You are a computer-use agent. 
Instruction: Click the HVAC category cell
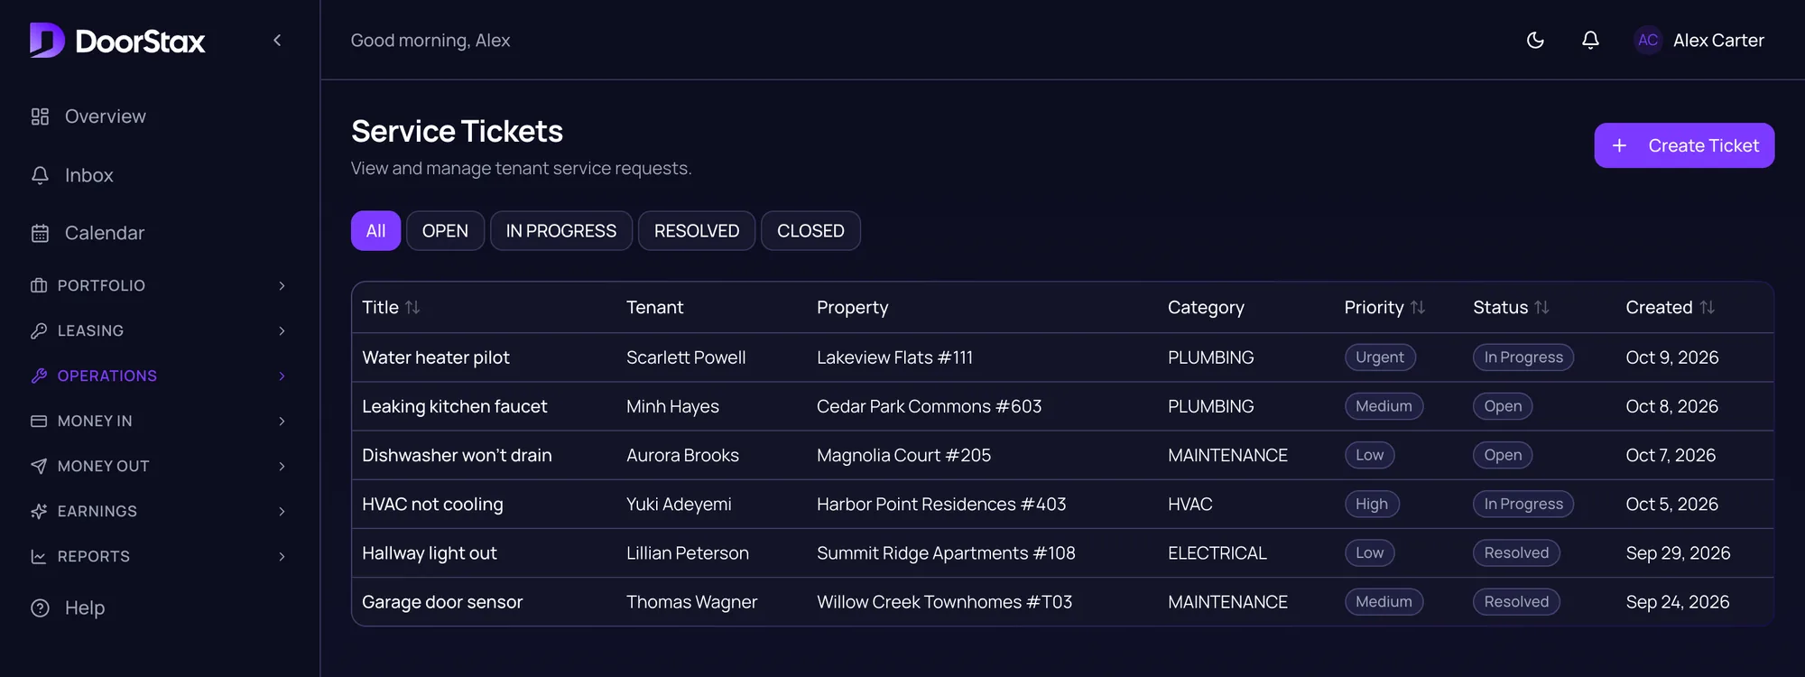[x=1189, y=504]
